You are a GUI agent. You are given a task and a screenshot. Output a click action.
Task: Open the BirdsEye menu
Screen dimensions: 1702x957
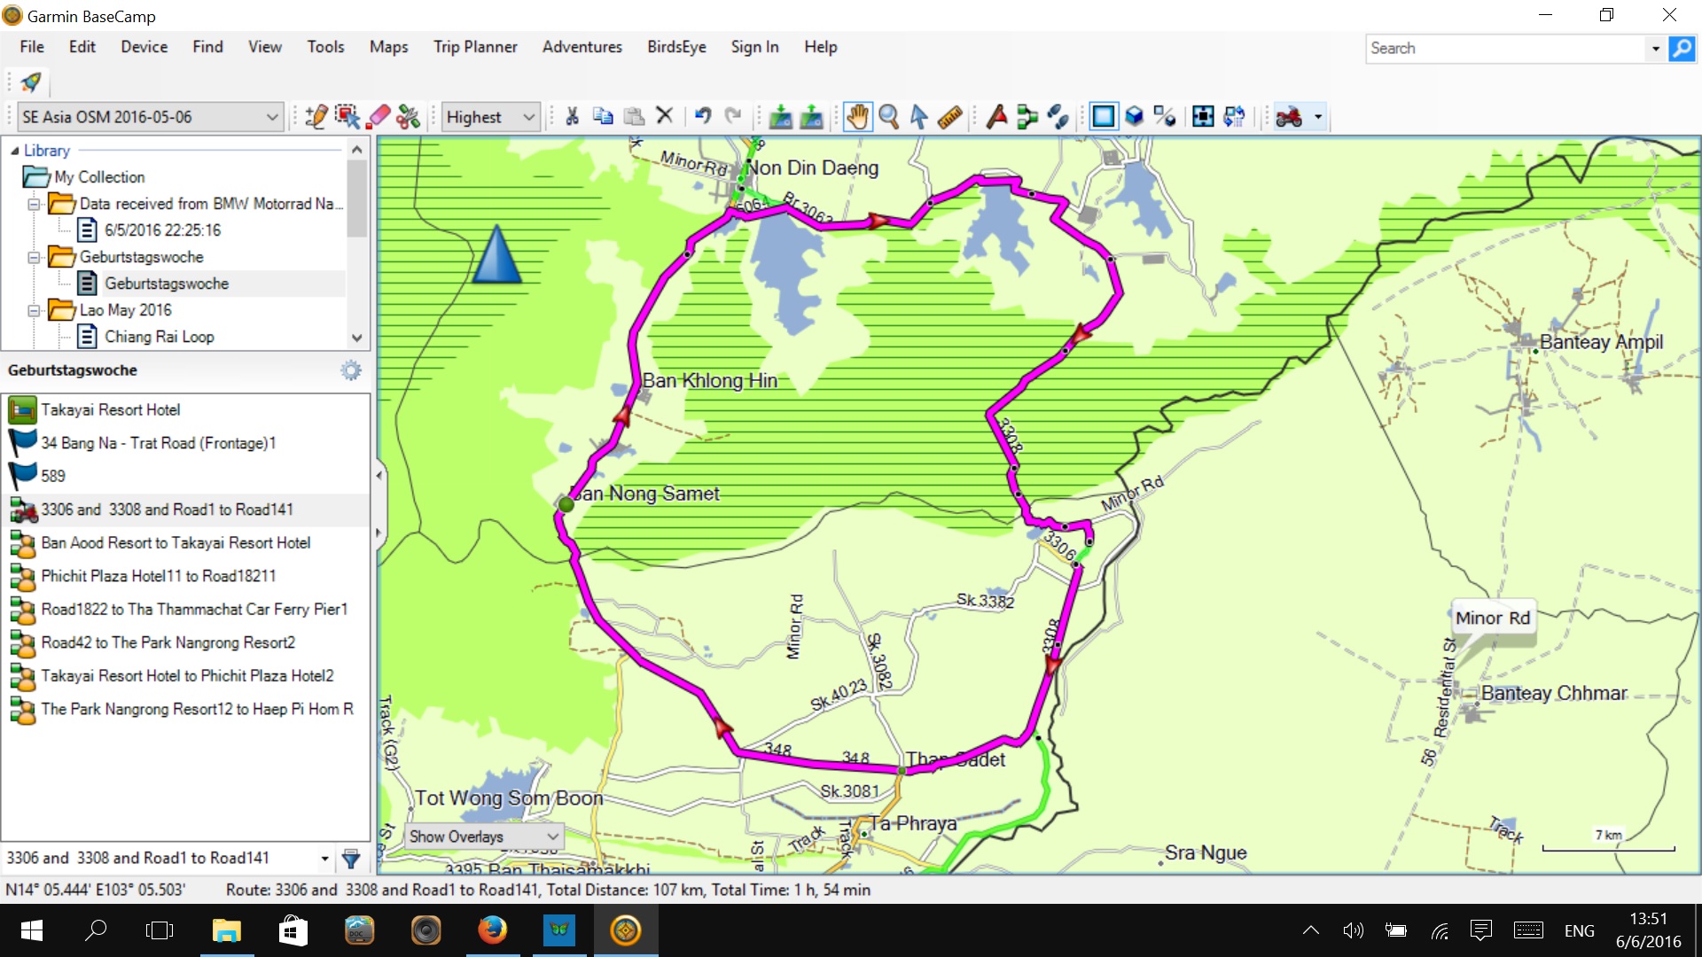(676, 47)
